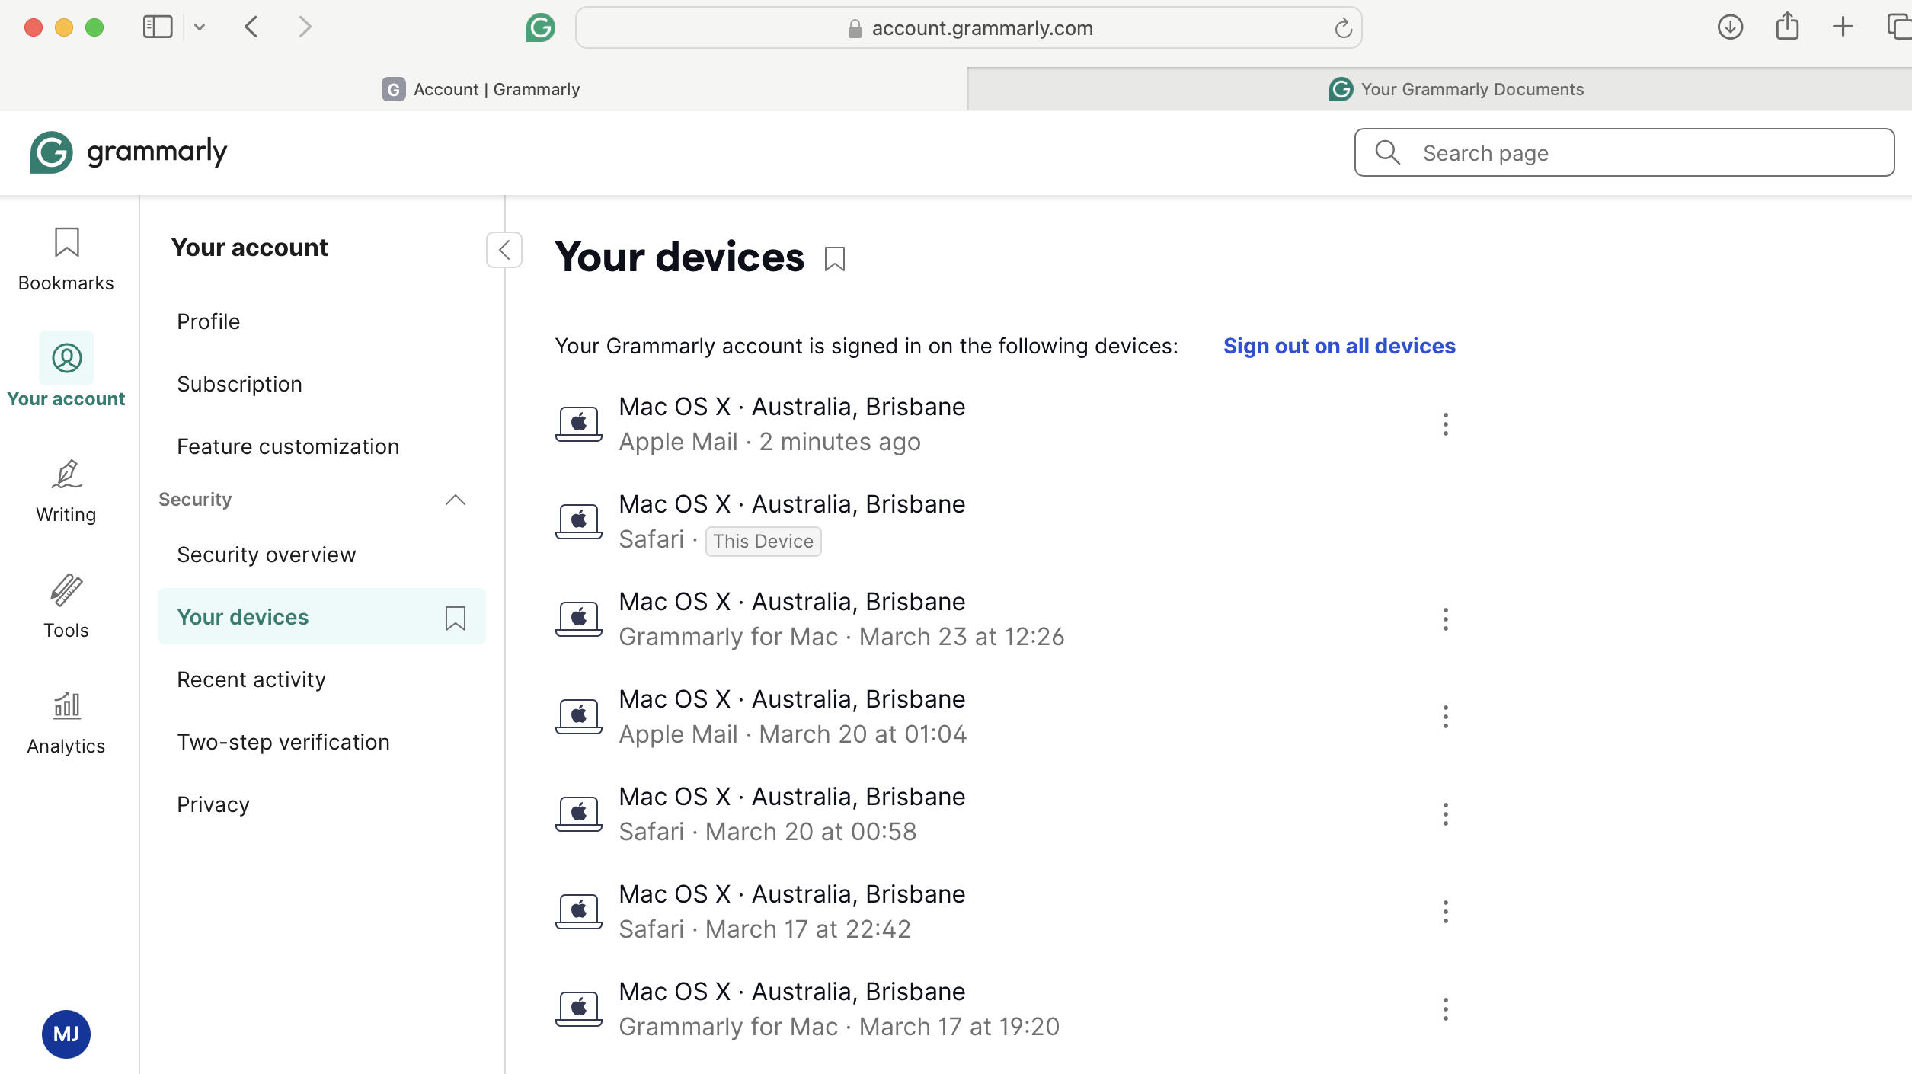Open options for Apple Mail 2 minutes ago

1445,424
